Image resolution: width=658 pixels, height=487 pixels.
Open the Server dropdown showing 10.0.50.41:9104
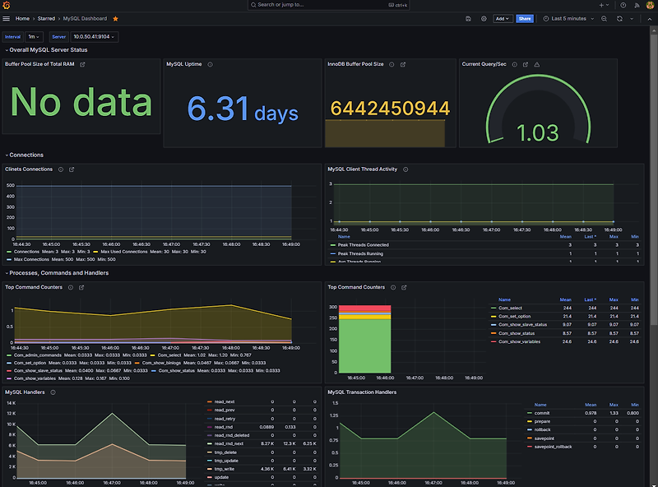93,36
